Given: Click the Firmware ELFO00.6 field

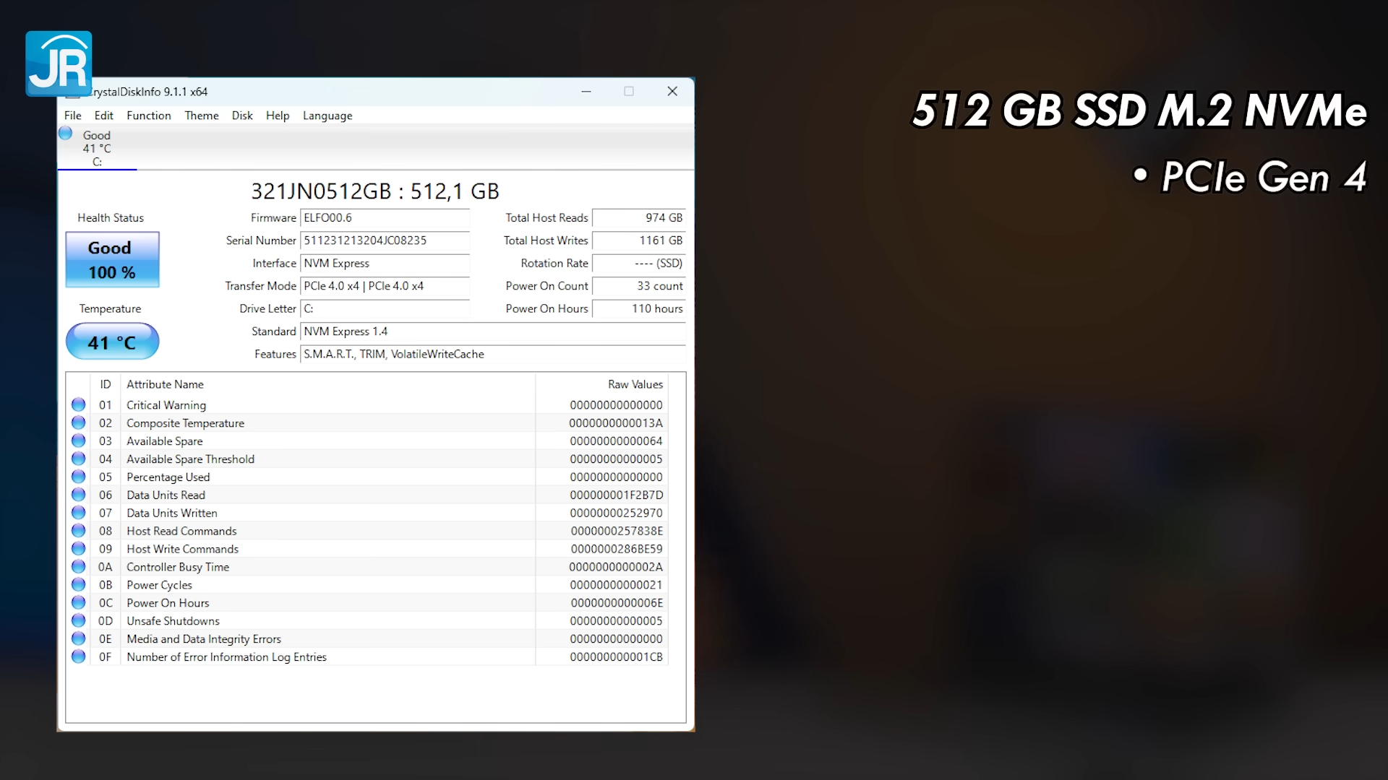Looking at the screenshot, I should coord(385,218).
